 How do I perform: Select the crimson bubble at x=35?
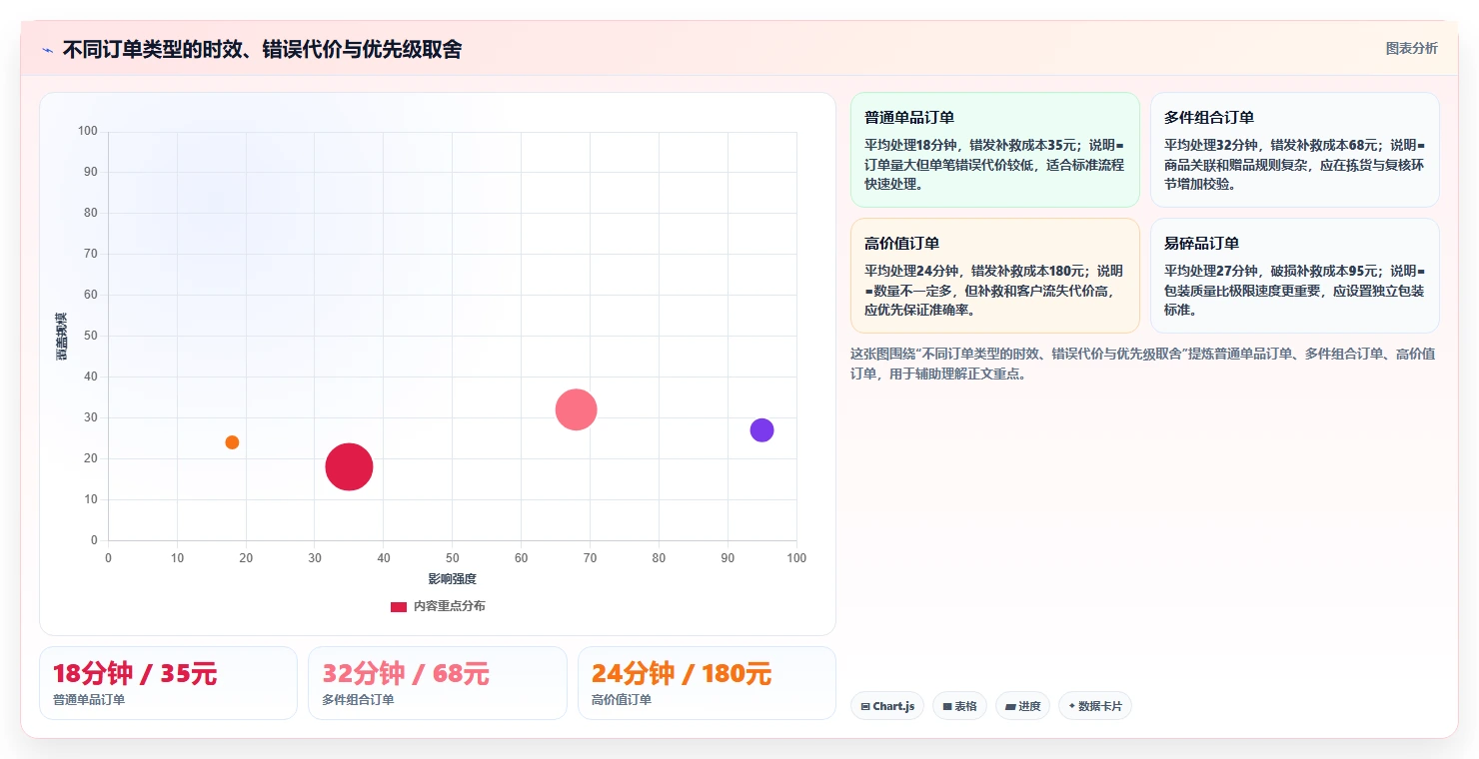pos(349,466)
